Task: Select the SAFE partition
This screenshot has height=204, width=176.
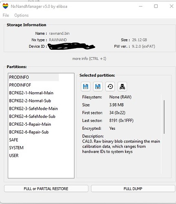Action: pyautogui.click(x=13, y=140)
